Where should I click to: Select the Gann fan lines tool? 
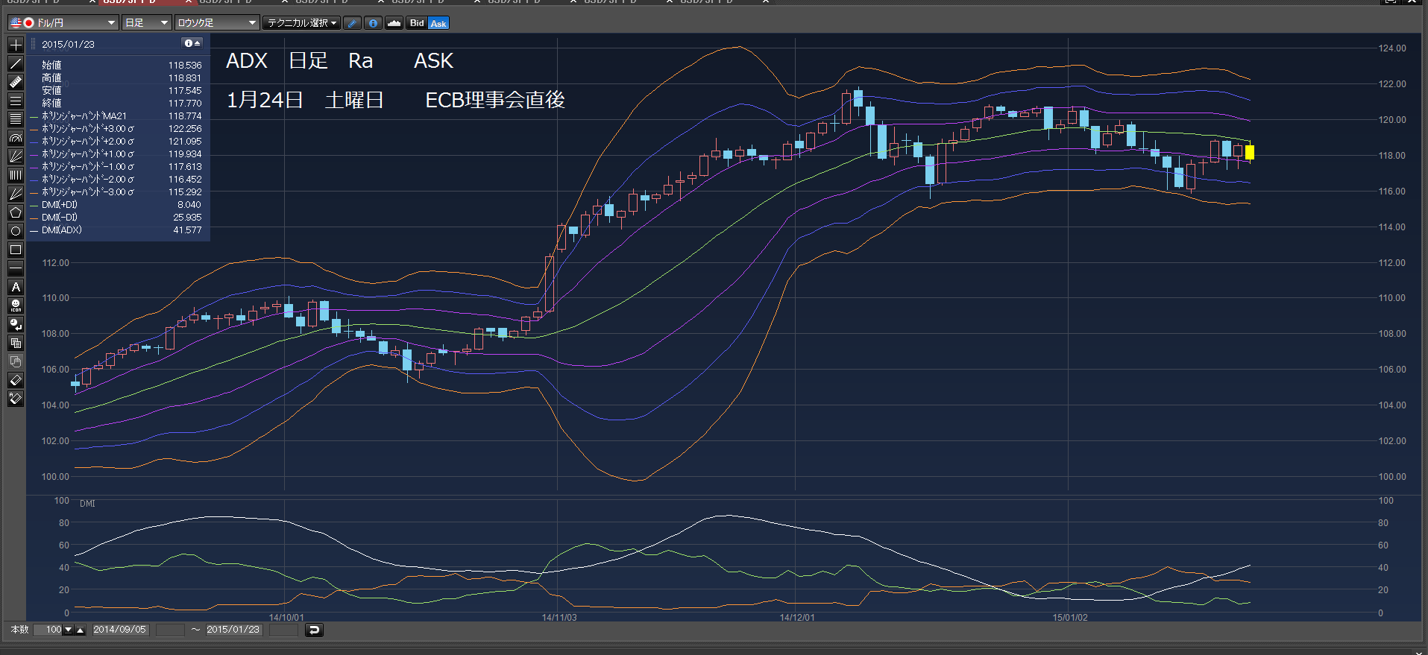point(16,194)
